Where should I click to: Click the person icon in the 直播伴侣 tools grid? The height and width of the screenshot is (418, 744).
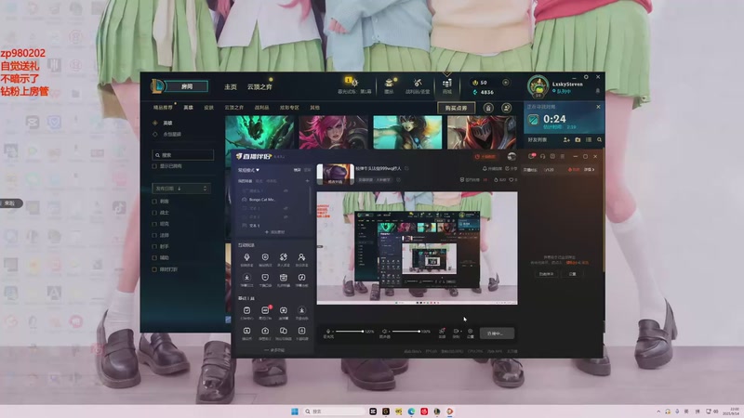tap(301, 257)
